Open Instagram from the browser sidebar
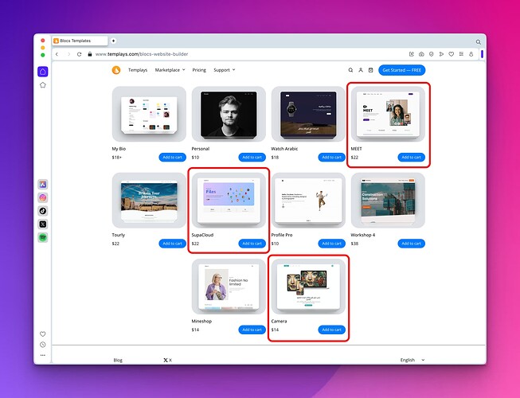Image resolution: width=520 pixels, height=398 pixels. coord(43,197)
